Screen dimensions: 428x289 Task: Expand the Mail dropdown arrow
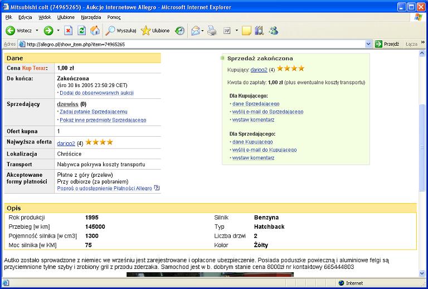[202, 31]
